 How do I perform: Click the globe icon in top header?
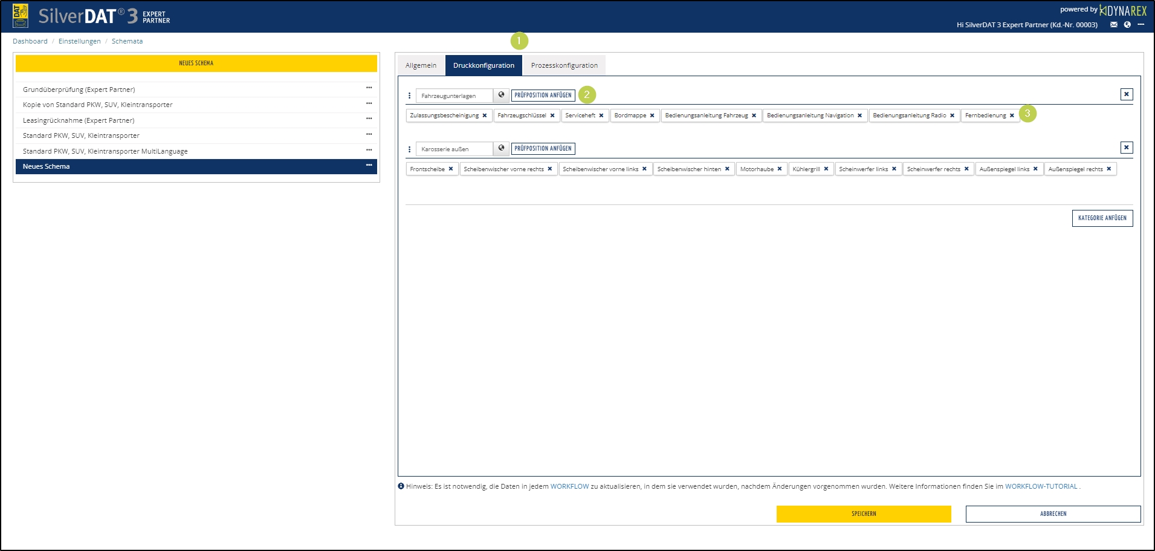(1127, 25)
